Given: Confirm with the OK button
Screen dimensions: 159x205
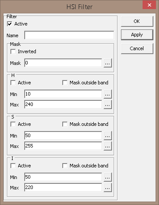Looking at the screenshot, I should click(137, 21).
